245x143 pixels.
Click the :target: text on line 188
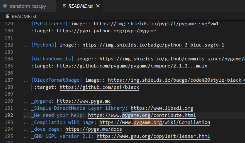(x=45, y=87)
